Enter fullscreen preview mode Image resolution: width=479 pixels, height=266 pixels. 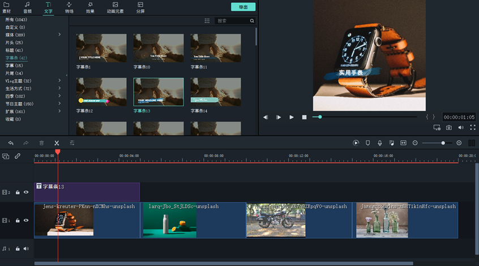click(x=472, y=128)
